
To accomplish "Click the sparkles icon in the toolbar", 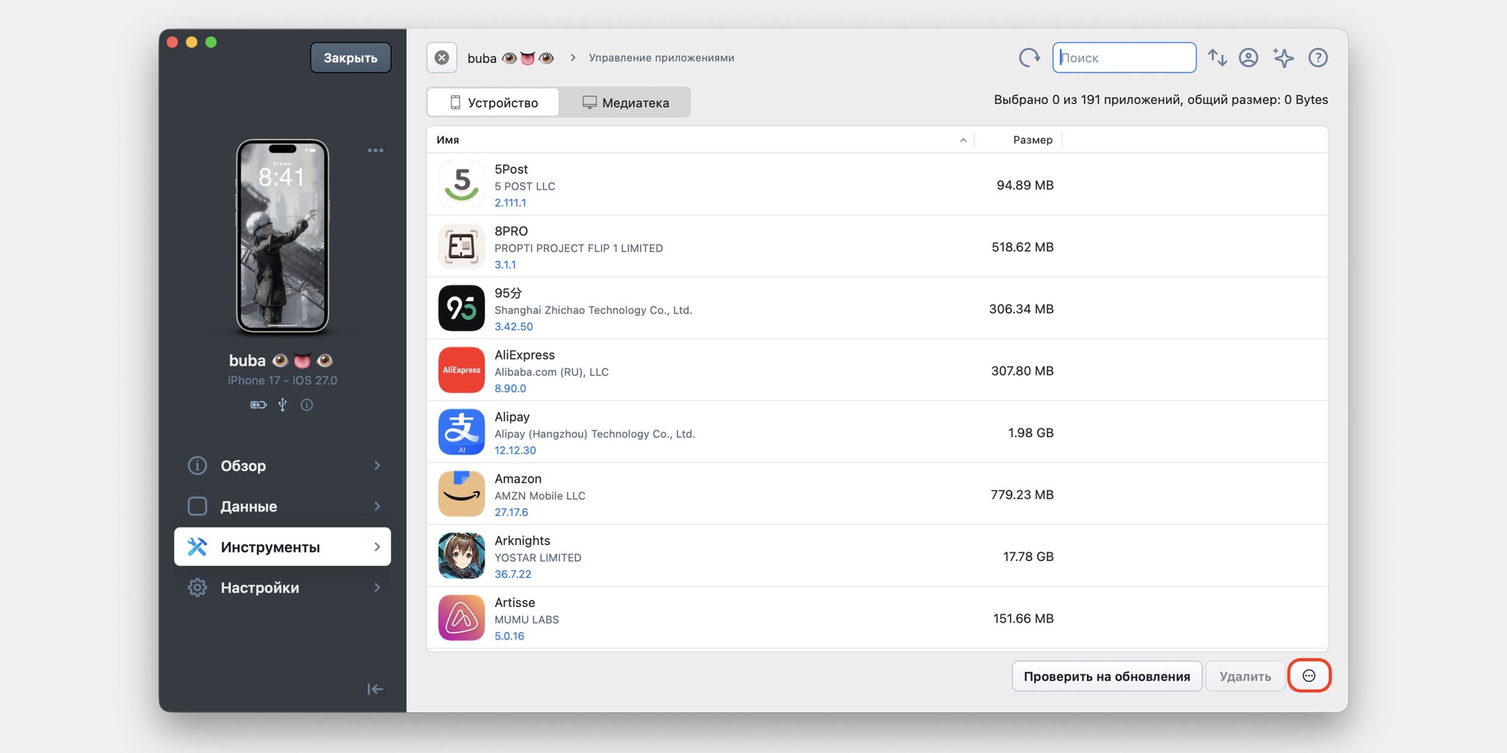I will 1283,58.
